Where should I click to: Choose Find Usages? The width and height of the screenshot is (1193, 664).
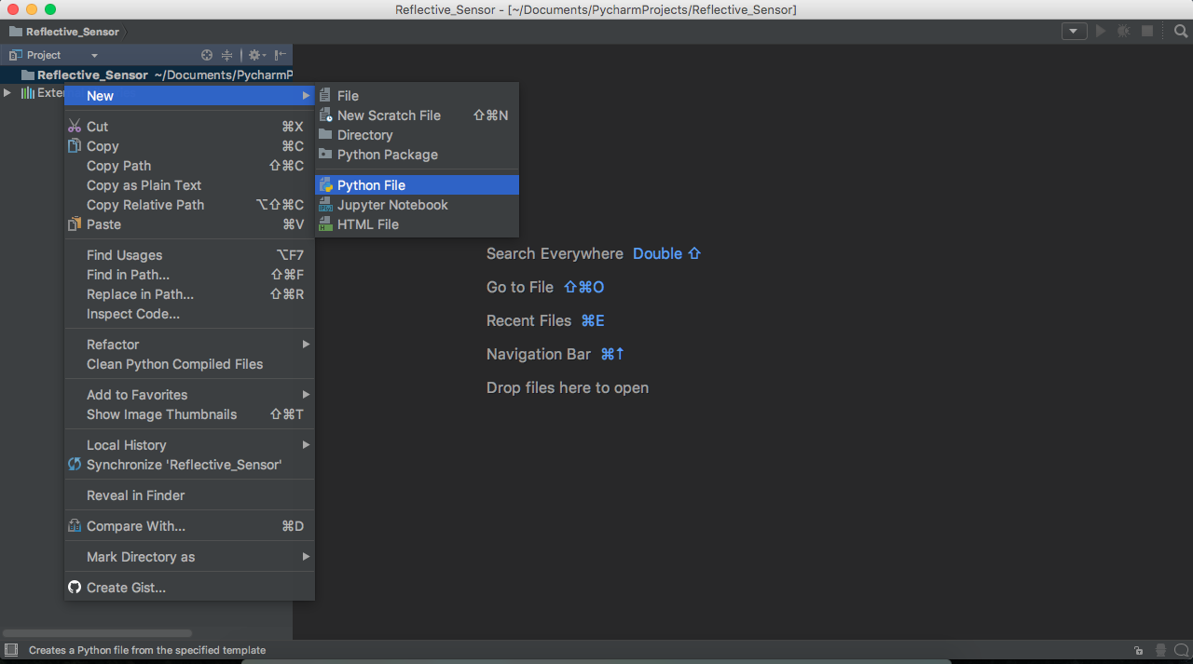(x=189, y=255)
